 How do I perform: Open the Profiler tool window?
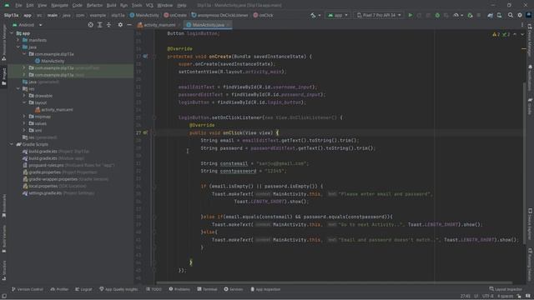59,289
